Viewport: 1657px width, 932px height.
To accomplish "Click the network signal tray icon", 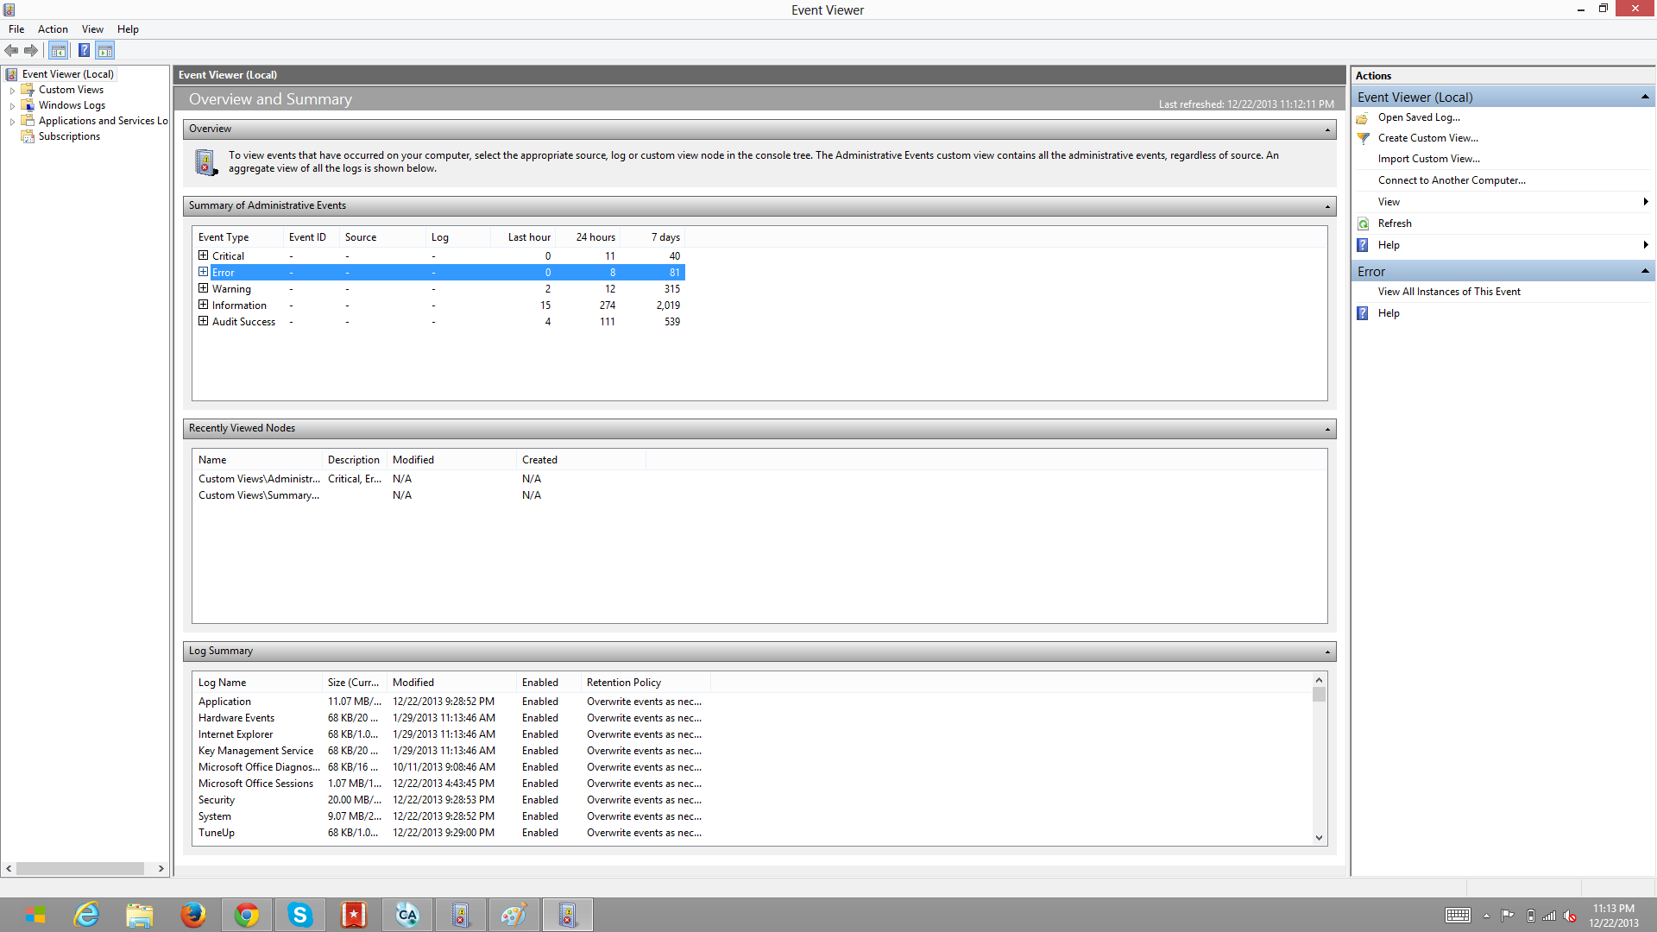I will pos(1550,916).
